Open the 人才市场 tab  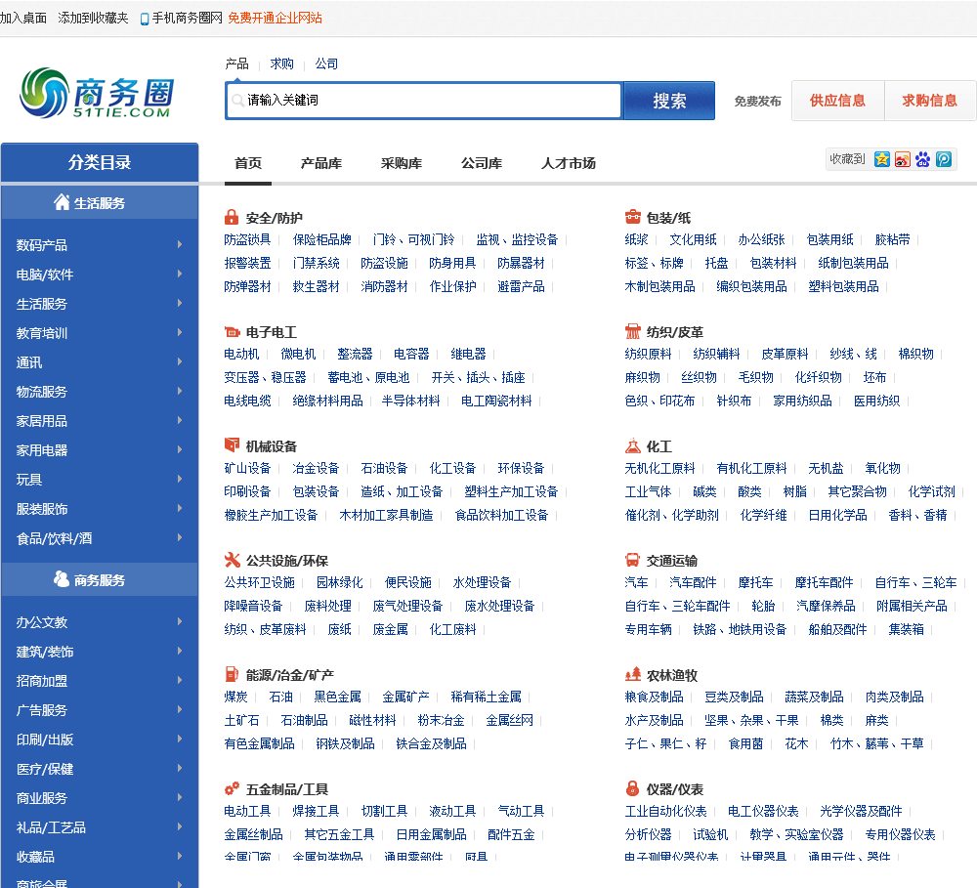coord(569,163)
